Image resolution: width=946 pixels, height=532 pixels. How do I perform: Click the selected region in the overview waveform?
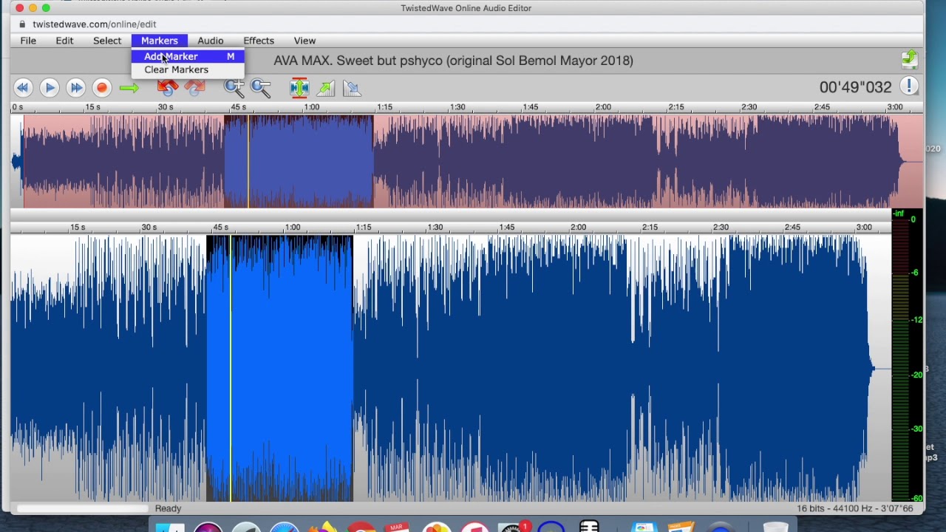pos(299,161)
